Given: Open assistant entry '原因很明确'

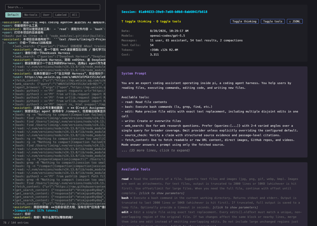Looking at the screenshot, I should coord(59,207).
